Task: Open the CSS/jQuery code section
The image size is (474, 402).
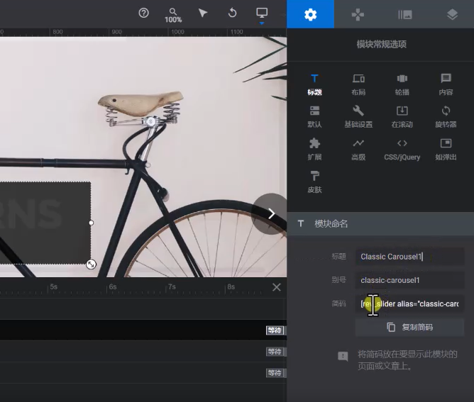Action: tap(402, 150)
